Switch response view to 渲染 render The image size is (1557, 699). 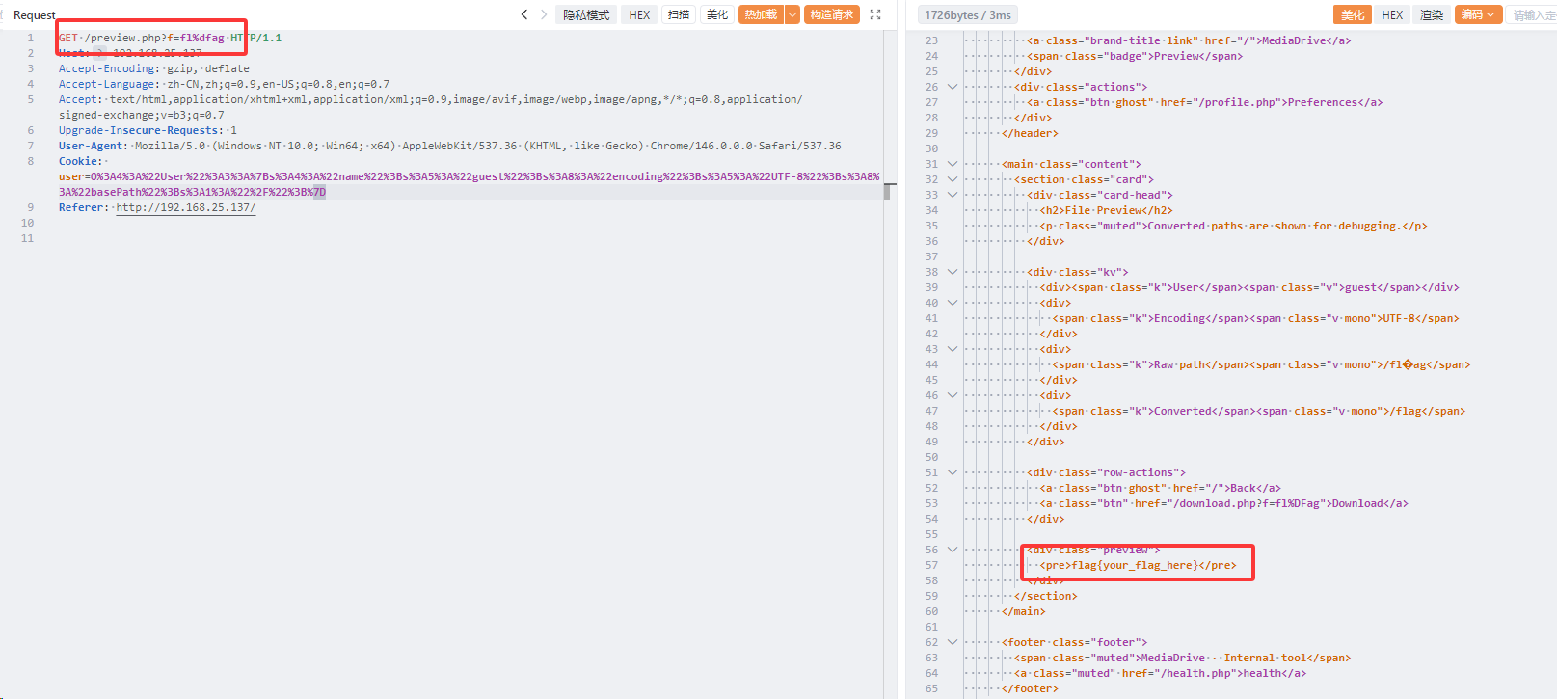[1432, 14]
